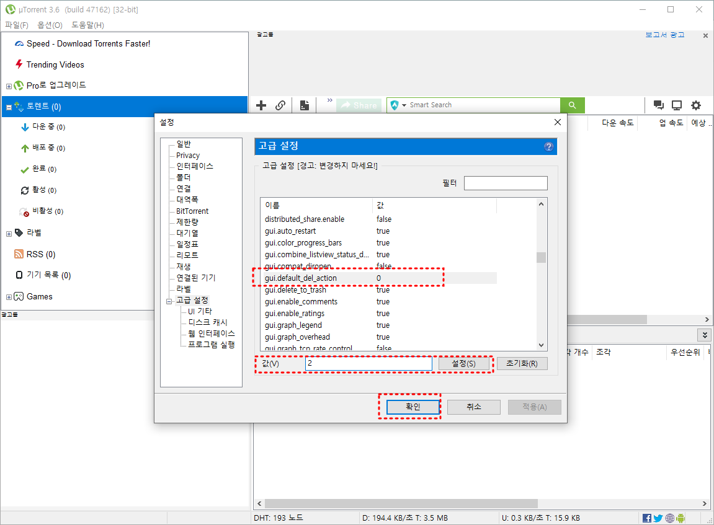Click the Facebook icon in status bar
This screenshot has width=714, height=525.
[646, 518]
